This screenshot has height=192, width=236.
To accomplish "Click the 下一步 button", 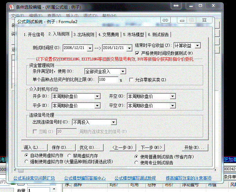I will tap(152, 147).
